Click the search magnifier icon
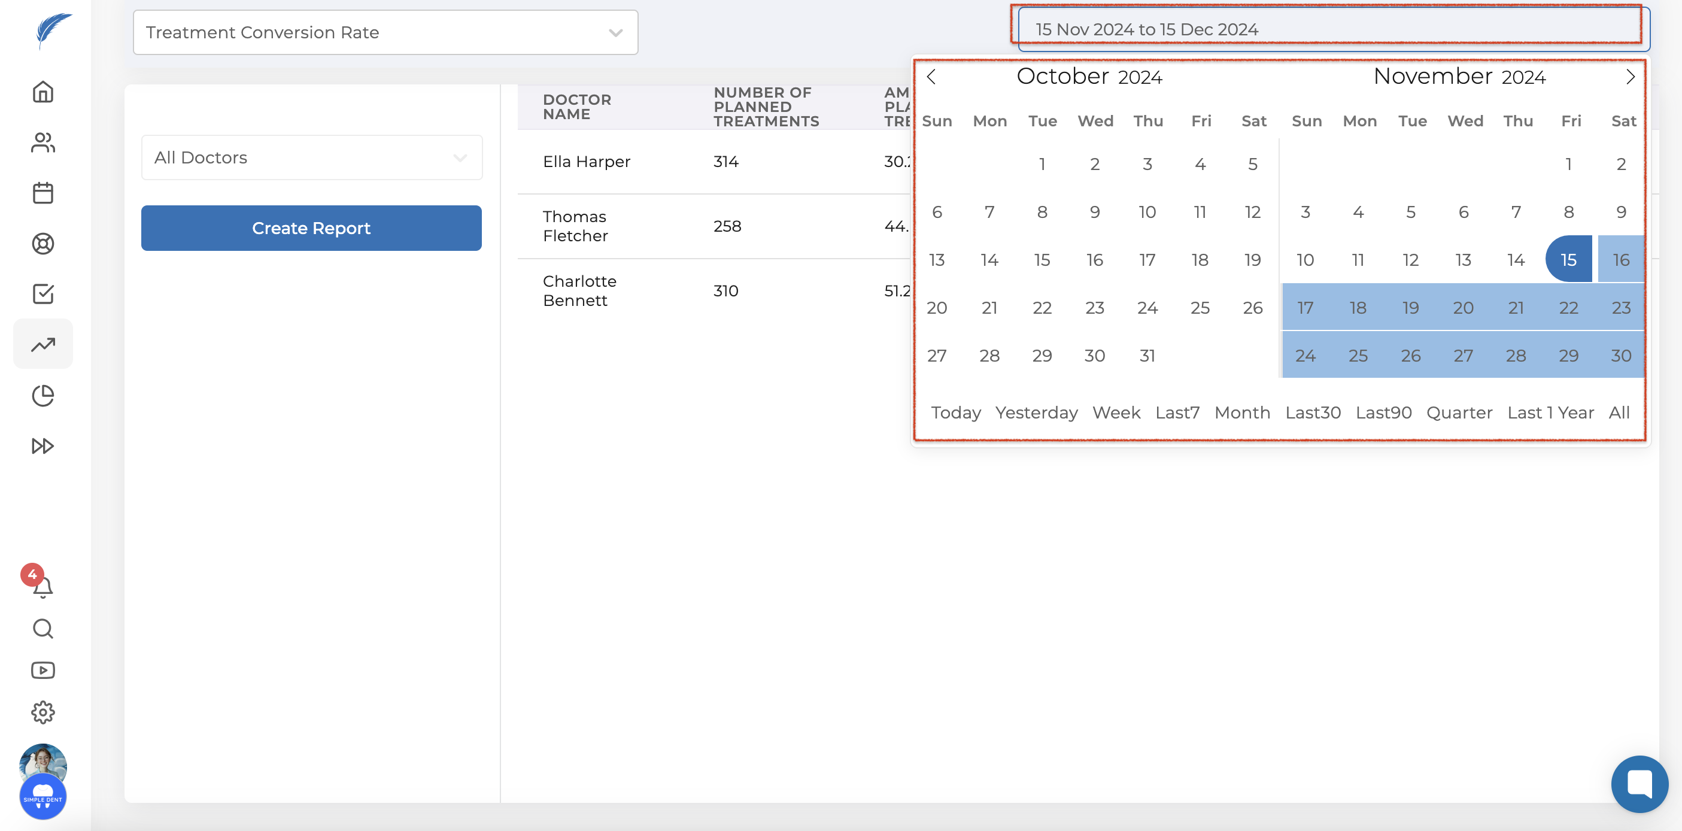The image size is (1682, 831). (43, 629)
